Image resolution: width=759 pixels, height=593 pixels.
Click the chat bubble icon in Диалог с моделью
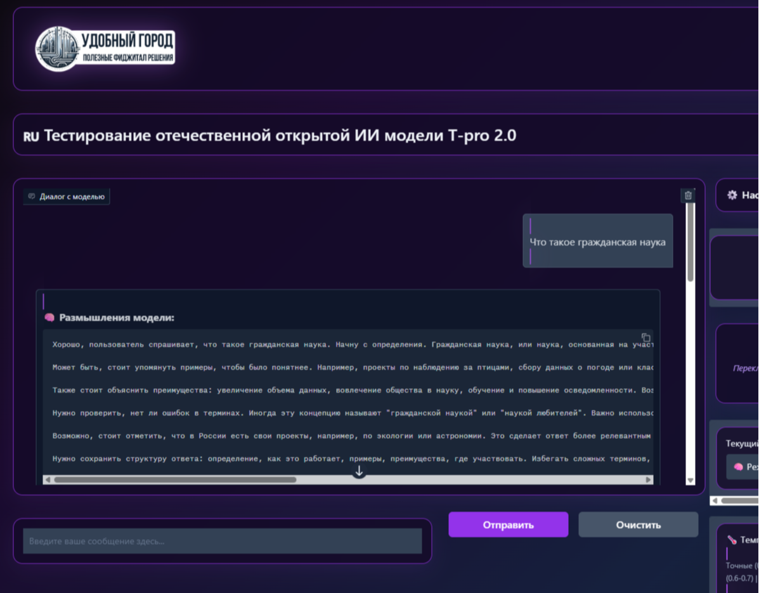click(32, 197)
